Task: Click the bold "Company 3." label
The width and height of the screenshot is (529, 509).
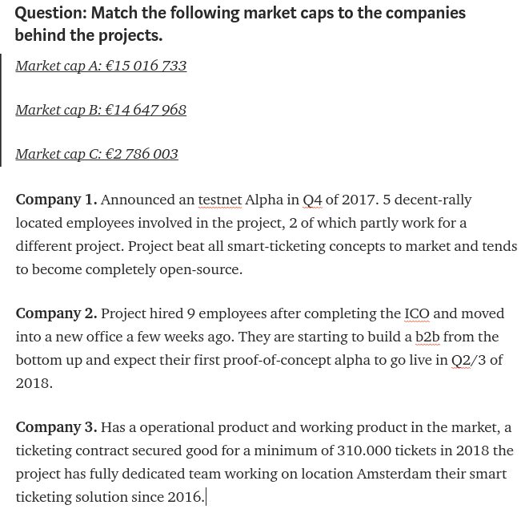Action: point(56,427)
